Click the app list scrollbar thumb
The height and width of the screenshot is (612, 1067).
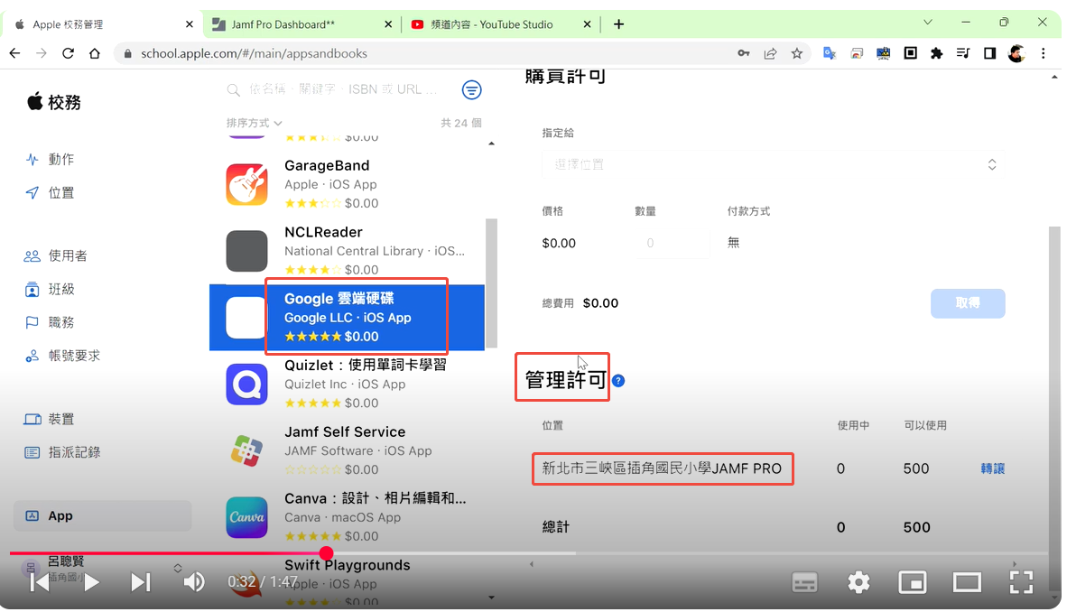click(491, 283)
